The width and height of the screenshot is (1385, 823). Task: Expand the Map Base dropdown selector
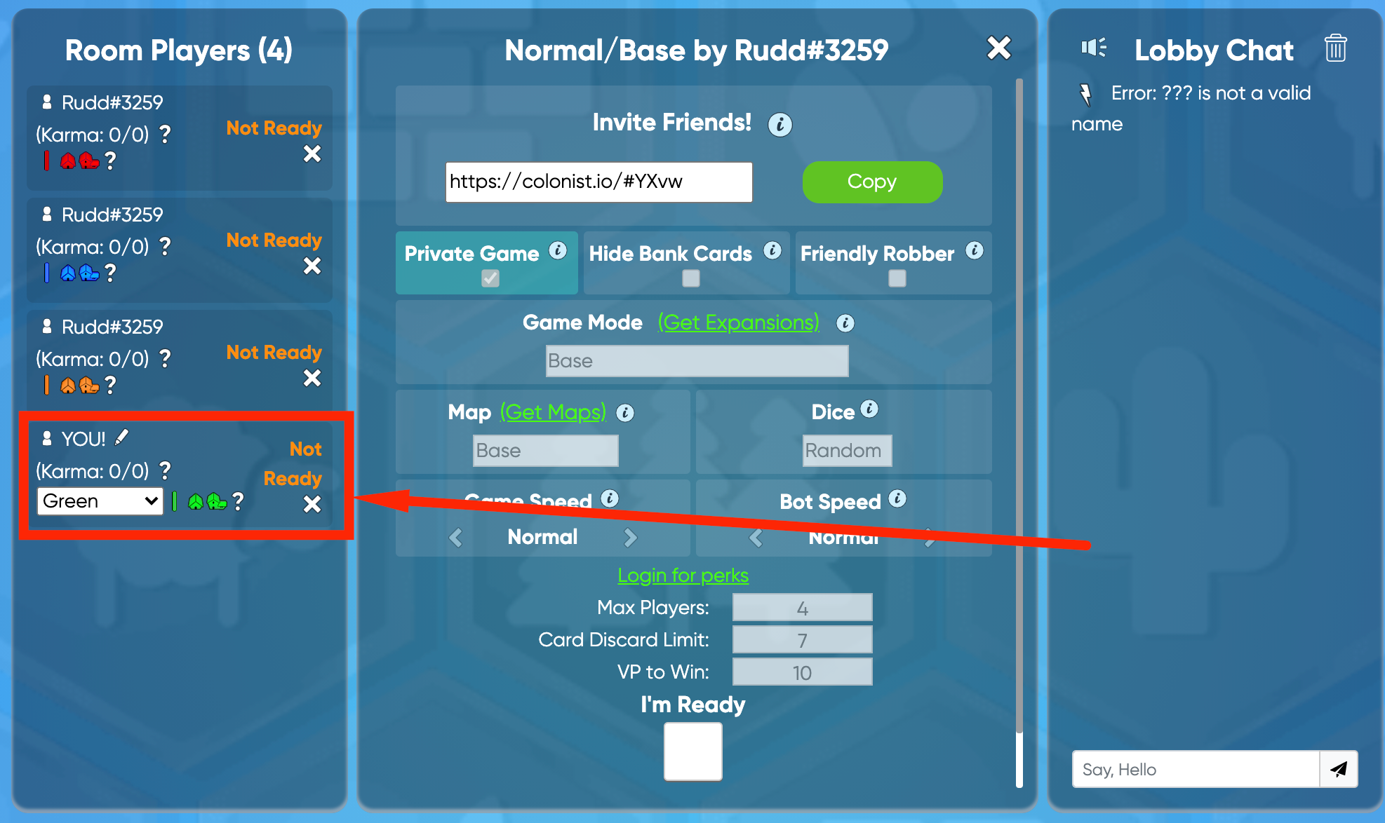542,450
